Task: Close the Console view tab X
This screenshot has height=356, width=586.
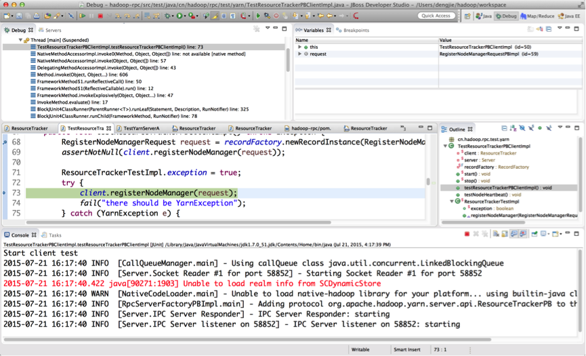Action: (x=34, y=235)
